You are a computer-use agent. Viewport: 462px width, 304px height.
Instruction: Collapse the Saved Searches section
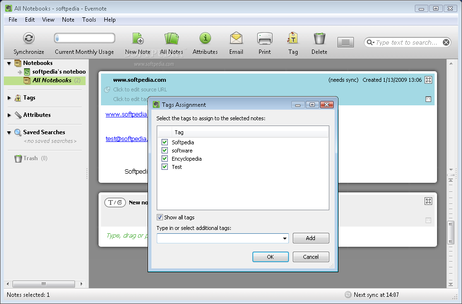tap(9, 133)
